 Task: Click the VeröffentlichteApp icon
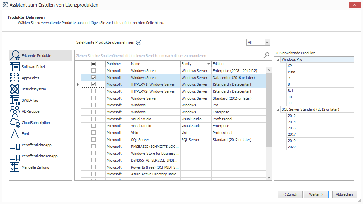tap(14, 145)
